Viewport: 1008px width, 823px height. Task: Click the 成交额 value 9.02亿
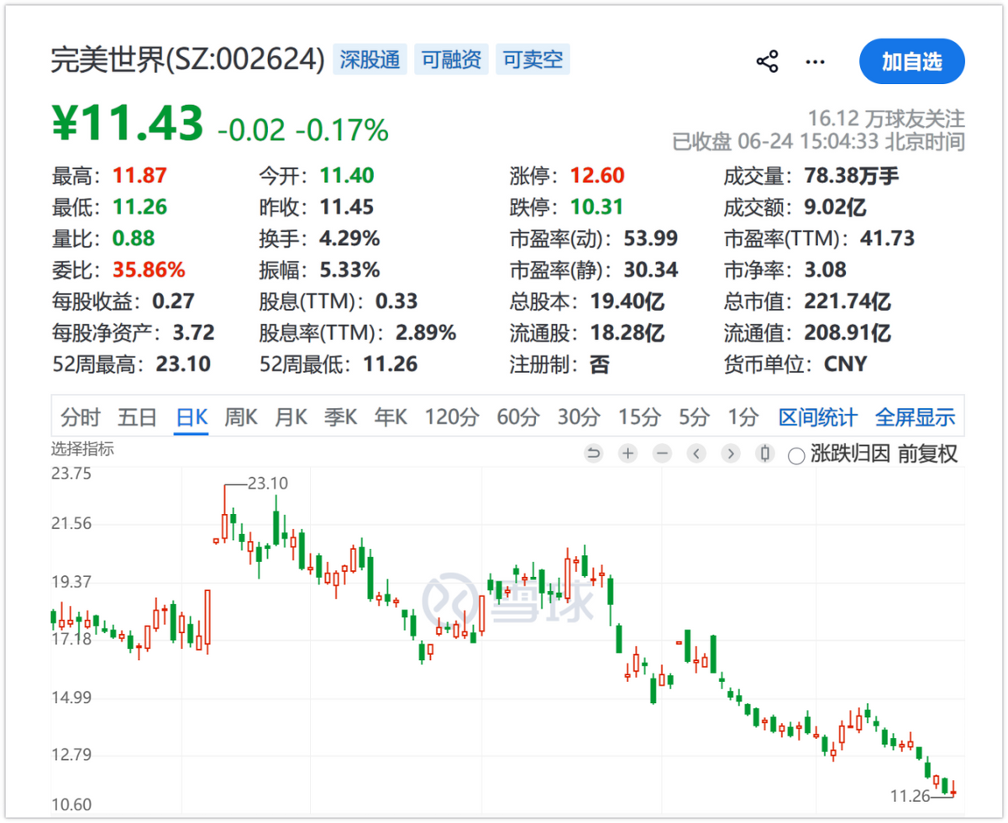coord(836,207)
